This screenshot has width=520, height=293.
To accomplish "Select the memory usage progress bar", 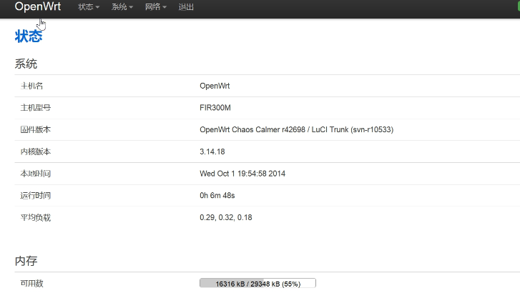I will 257,284.
